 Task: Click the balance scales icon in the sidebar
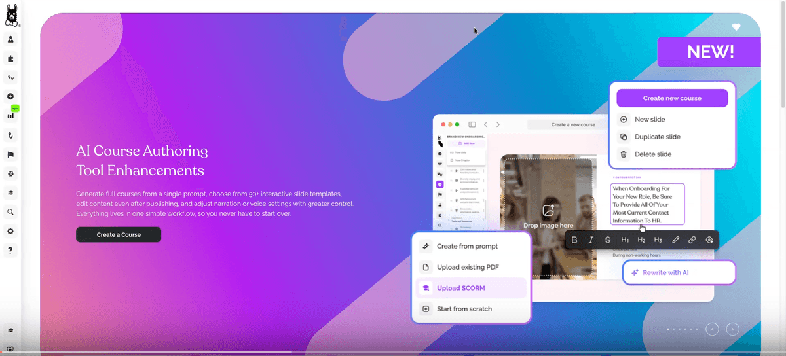10,173
